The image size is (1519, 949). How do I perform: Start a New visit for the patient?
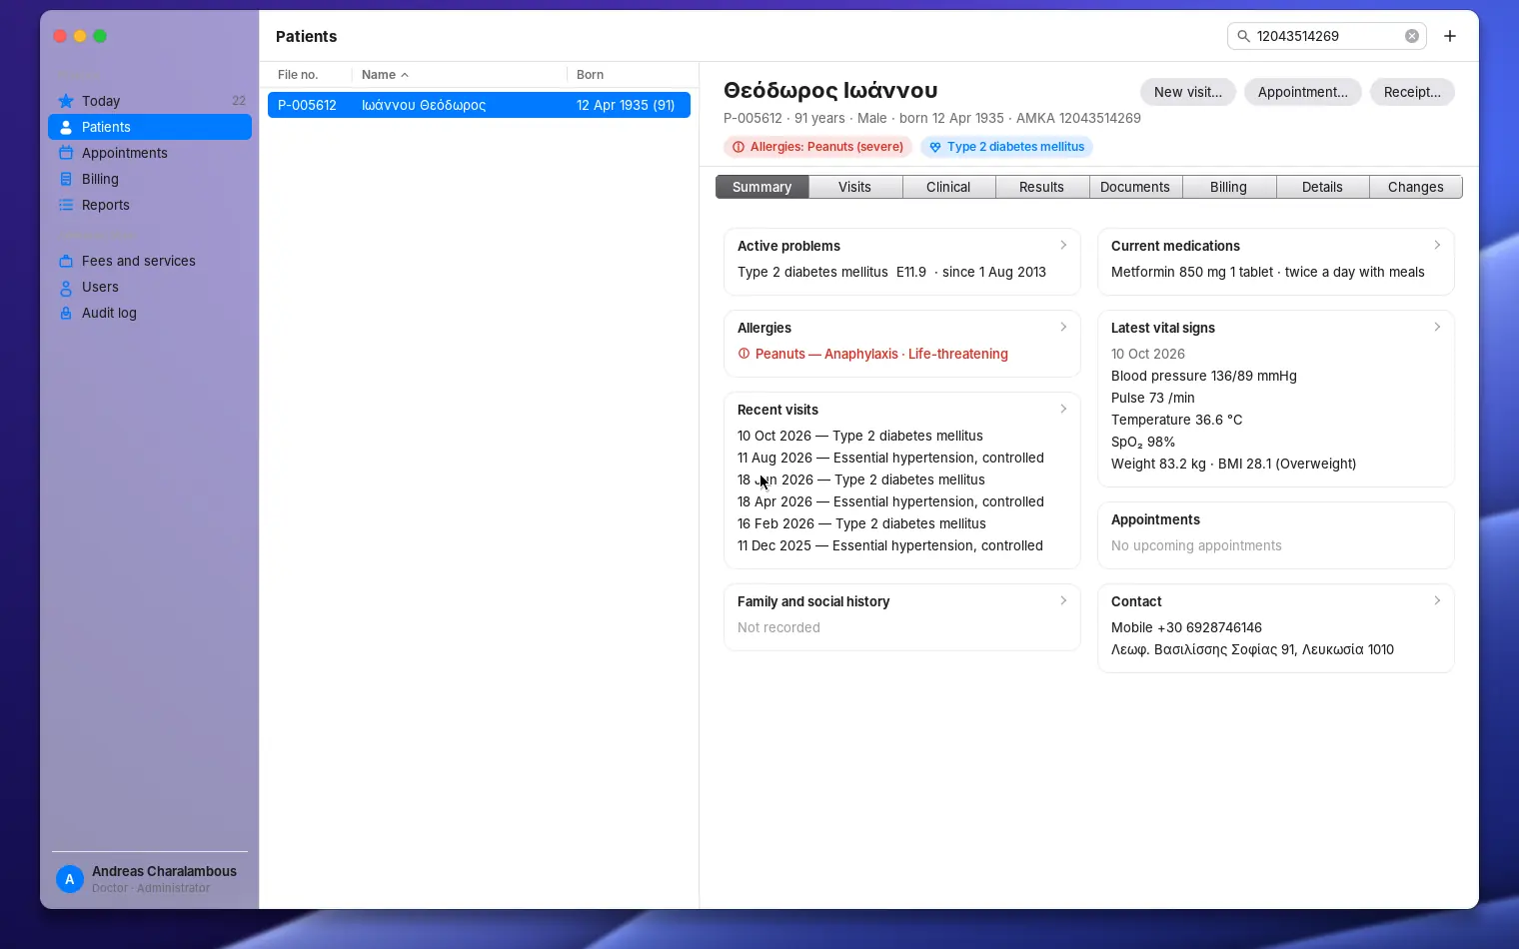click(x=1188, y=92)
